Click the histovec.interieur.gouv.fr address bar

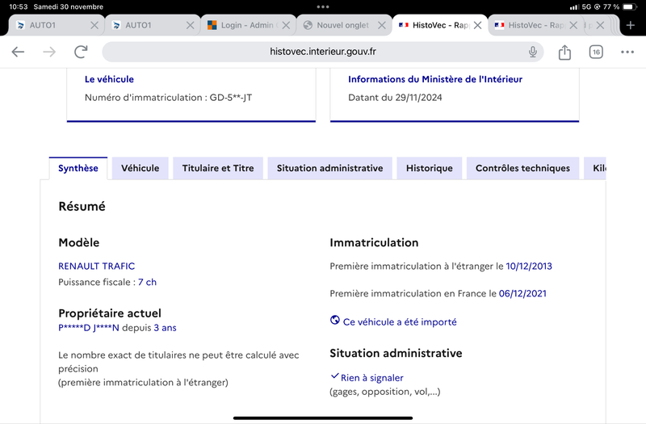pyautogui.click(x=322, y=52)
